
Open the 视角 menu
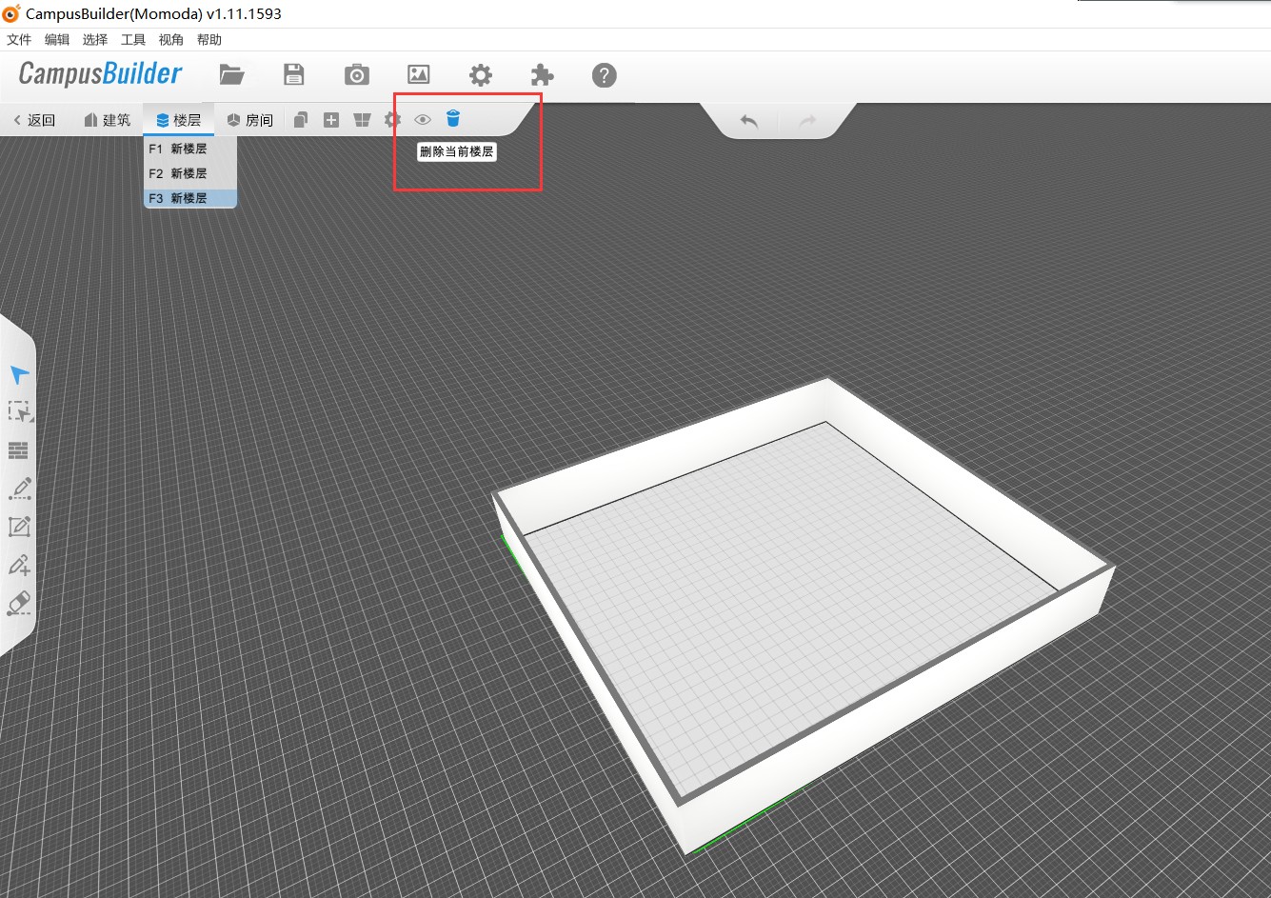(x=171, y=40)
